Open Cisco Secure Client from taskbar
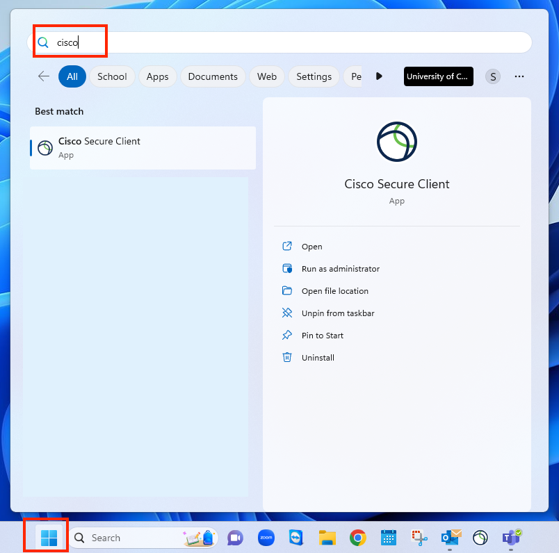Viewport: 559px width, 553px height. point(480,538)
